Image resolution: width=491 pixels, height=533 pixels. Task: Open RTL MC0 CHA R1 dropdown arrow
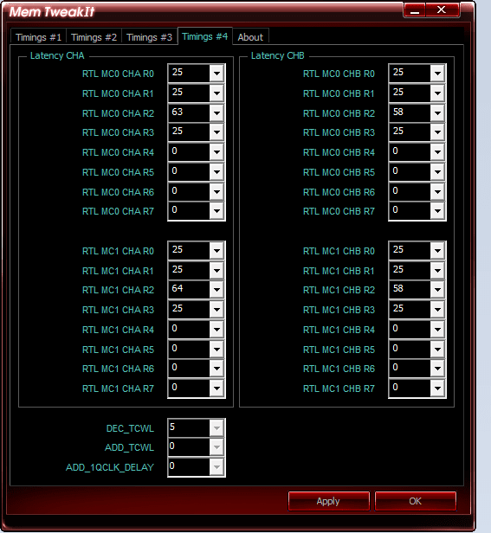[216, 93]
